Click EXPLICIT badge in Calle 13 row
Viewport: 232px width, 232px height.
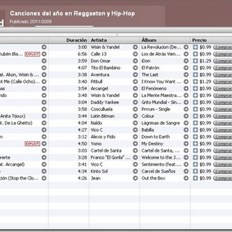(x=32, y=54)
